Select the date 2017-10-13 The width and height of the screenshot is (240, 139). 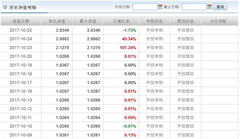[x=21, y=100]
